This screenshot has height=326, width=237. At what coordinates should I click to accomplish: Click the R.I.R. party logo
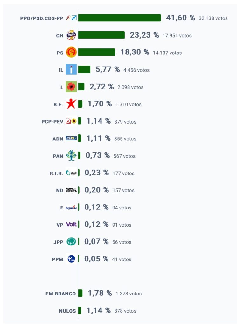[71, 173]
